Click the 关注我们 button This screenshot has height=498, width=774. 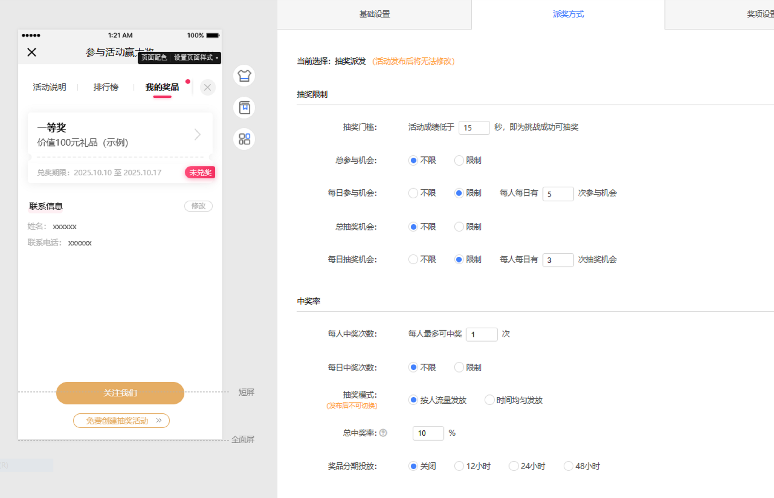tap(120, 393)
